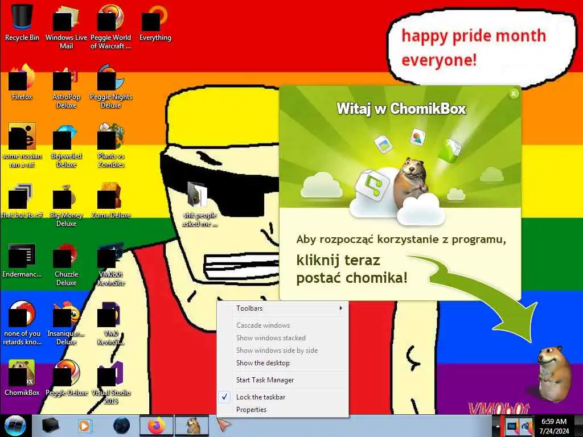Screen dimensions: 583x437
Task: Click the ChomikBox hamster taskbar button
Action: [191, 426]
